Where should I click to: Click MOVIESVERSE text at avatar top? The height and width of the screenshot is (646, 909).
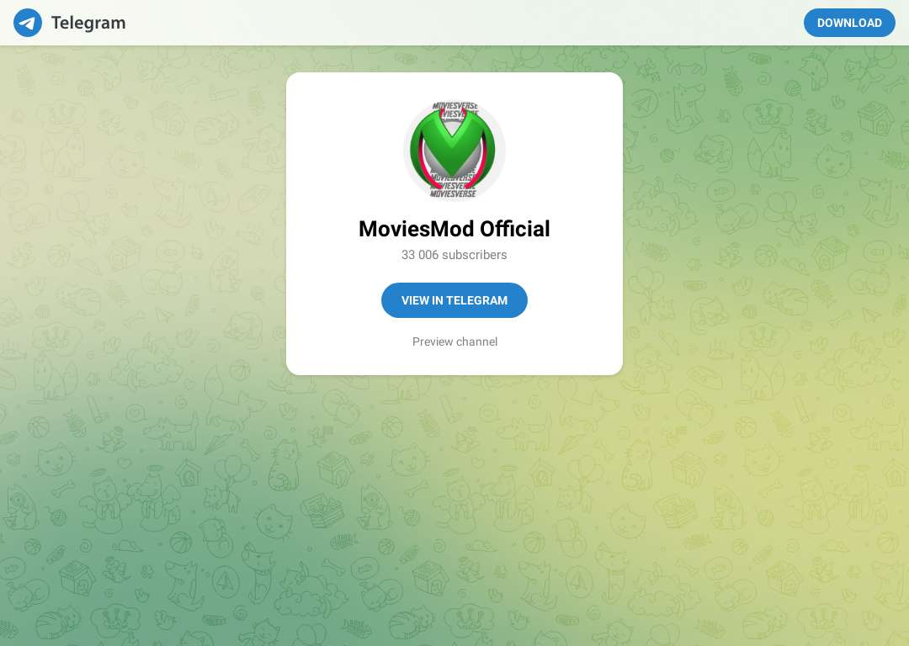pyautogui.click(x=455, y=106)
